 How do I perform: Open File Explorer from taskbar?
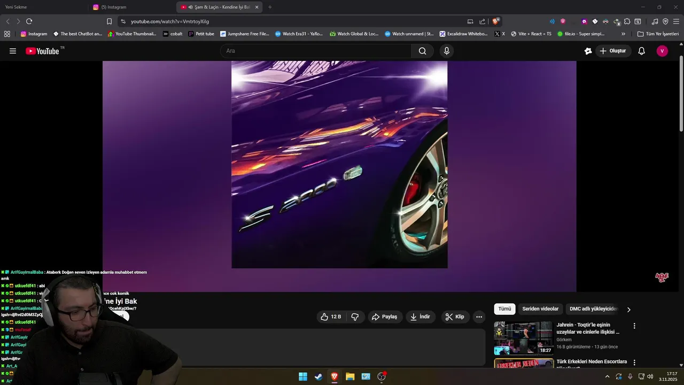click(350, 376)
